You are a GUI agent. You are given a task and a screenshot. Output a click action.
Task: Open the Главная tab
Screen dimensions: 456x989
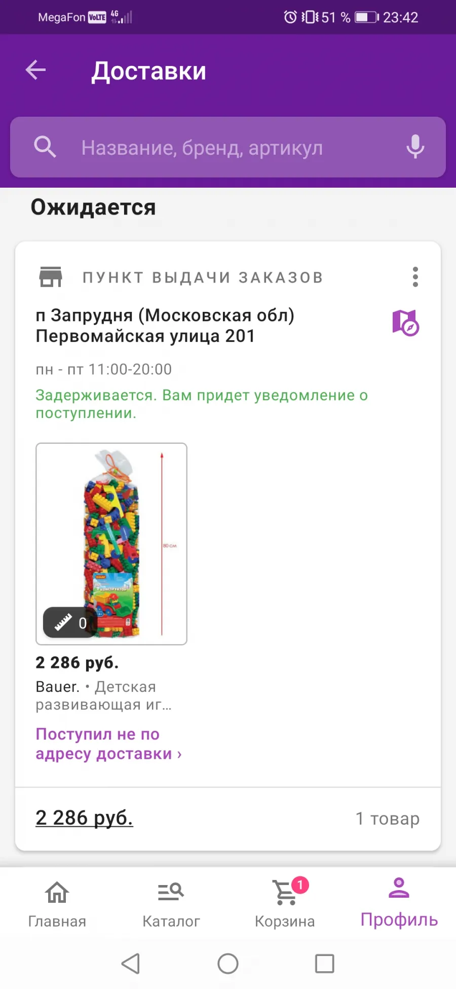57,904
